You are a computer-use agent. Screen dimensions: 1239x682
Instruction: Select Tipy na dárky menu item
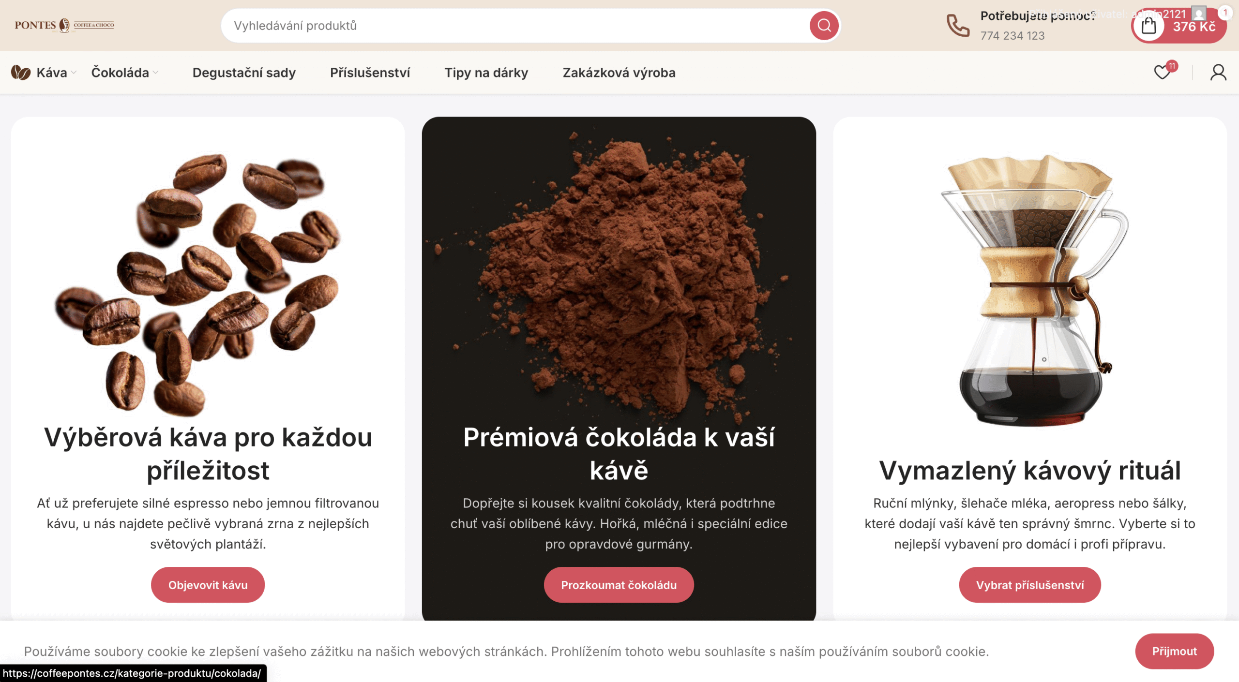[x=486, y=73]
